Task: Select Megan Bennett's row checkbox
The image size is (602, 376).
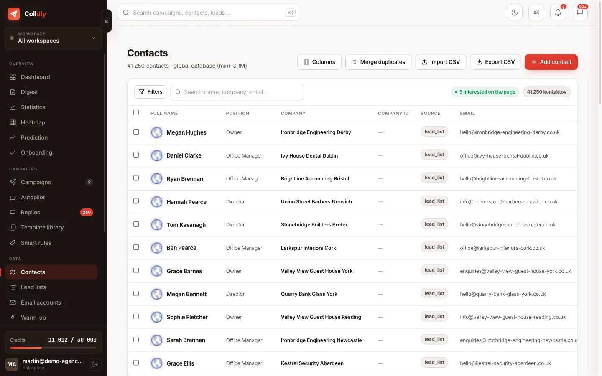Action: tap(136, 294)
